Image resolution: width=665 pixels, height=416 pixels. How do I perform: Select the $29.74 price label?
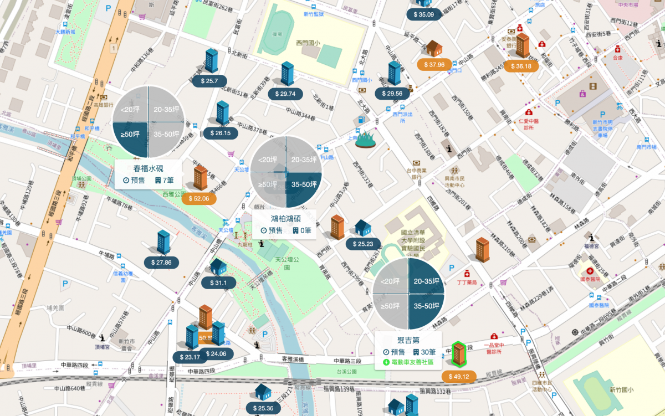(285, 94)
